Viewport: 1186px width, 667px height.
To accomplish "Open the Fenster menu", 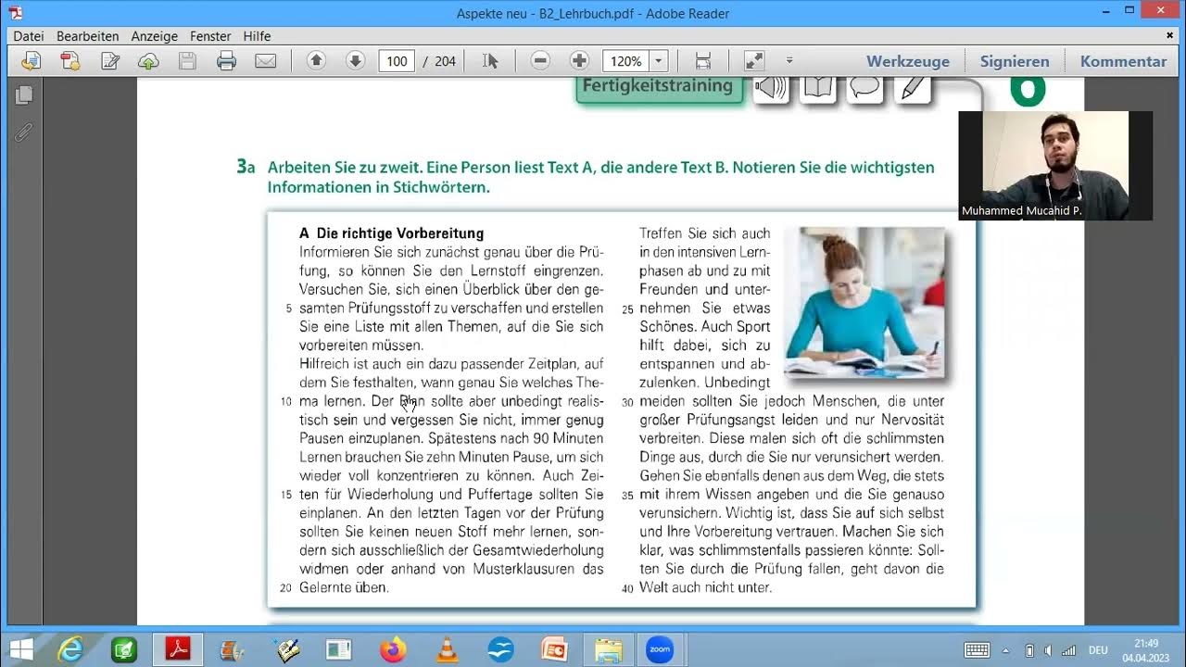I will (210, 36).
